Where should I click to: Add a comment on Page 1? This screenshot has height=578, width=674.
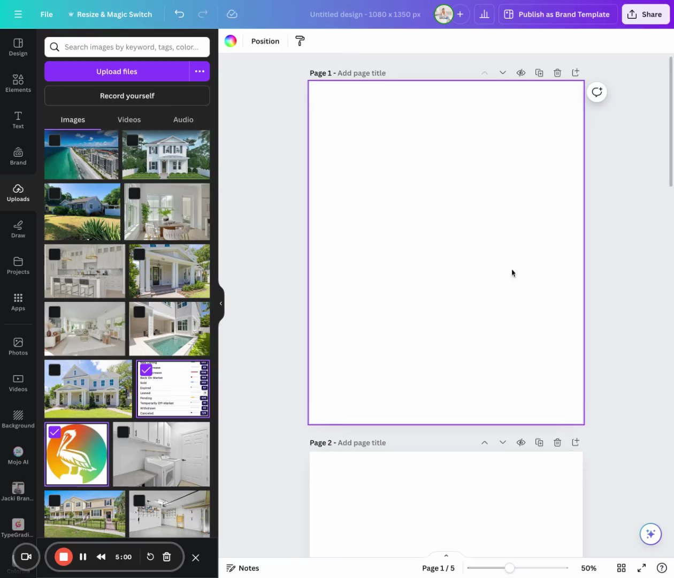(x=597, y=92)
